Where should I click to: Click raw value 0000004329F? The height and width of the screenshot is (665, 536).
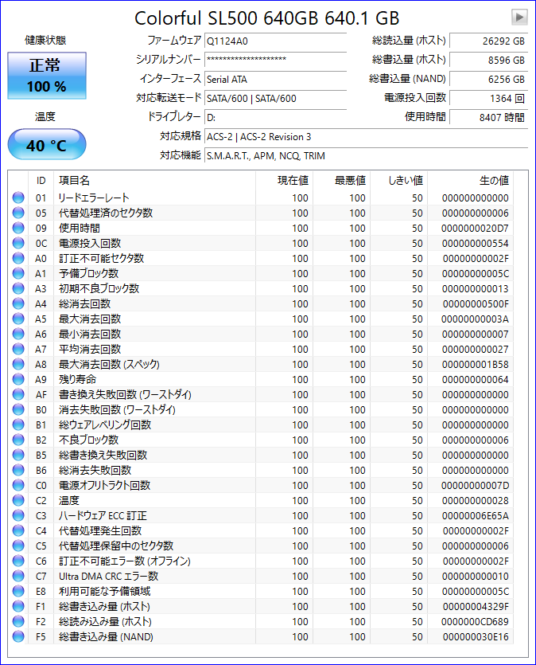[476, 607]
